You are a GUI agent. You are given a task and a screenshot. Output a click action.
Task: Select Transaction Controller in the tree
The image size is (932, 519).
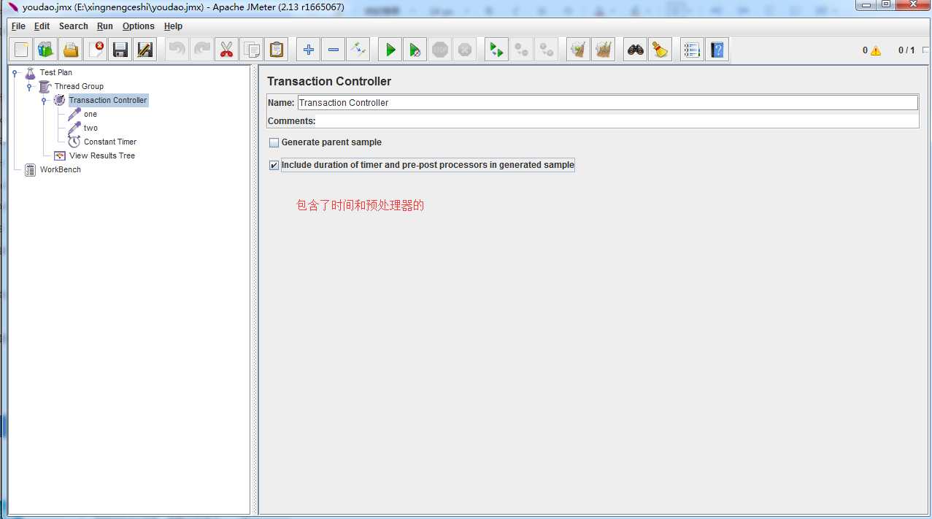[108, 100]
